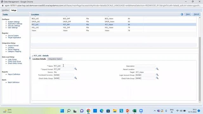Open Source System task
This screenshot has height=114, width=203.
point(13,35)
